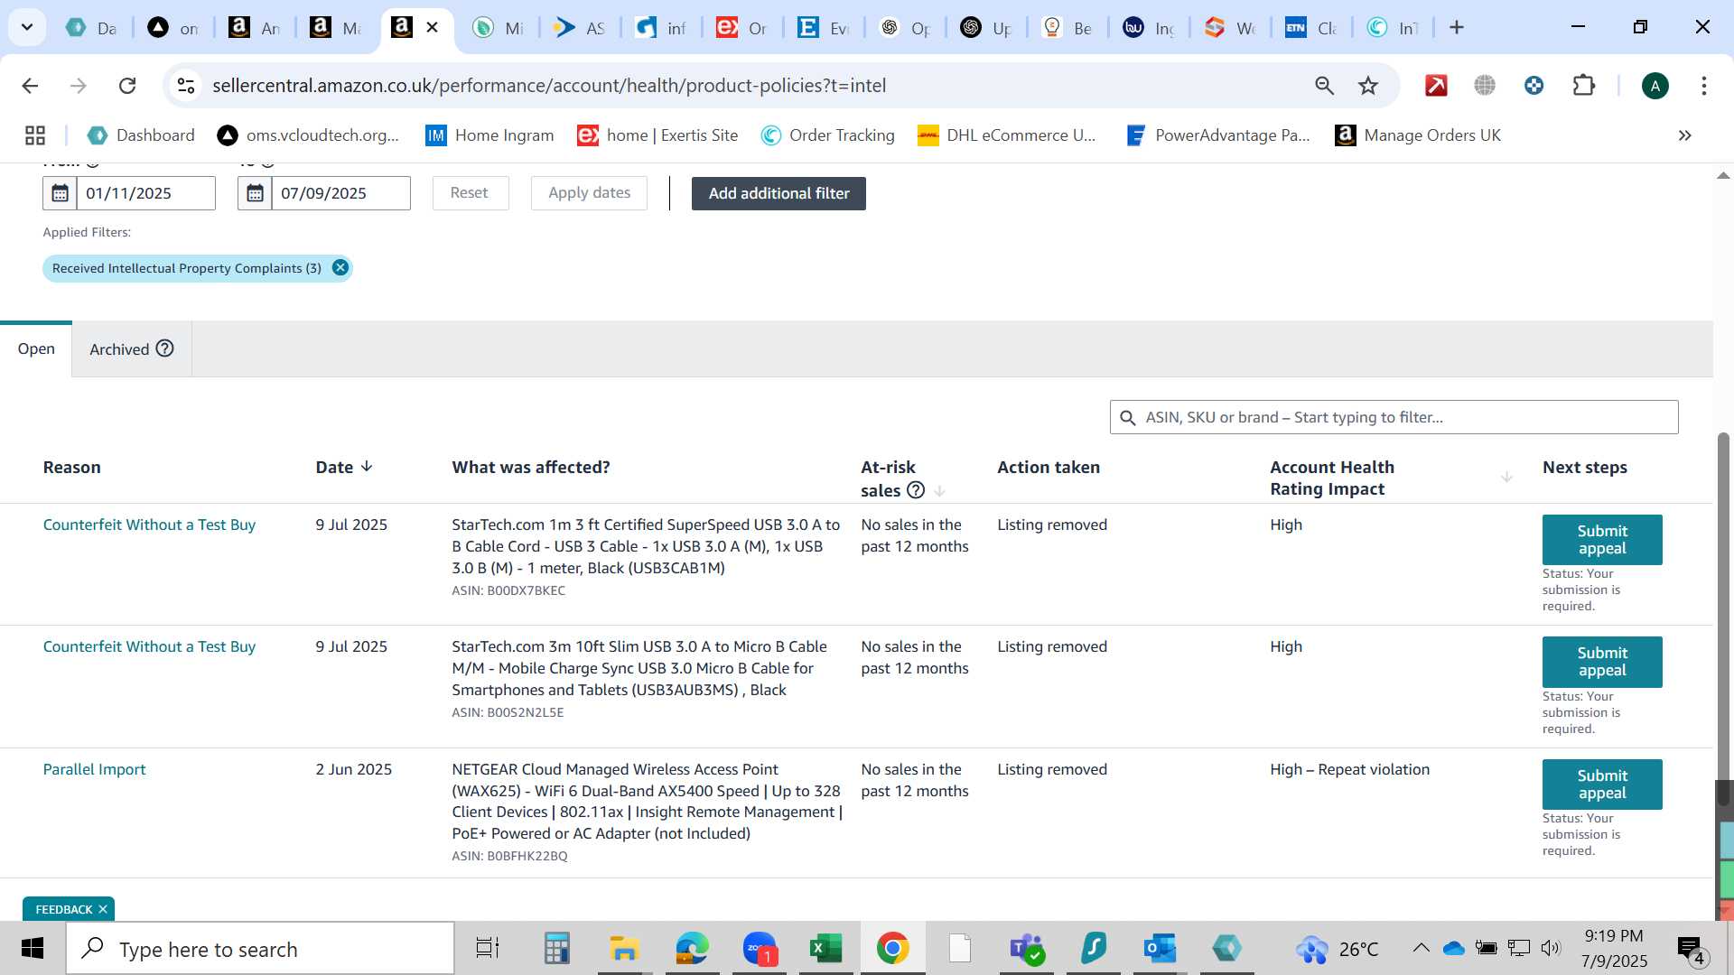1734x975 pixels.
Task: Switch to the Exertis Or browser tab
Action: 742,28
